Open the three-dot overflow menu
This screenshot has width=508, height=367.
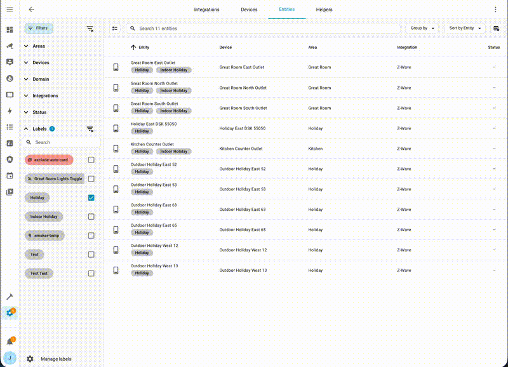(496, 10)
